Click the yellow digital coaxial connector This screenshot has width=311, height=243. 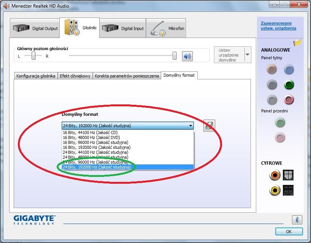[x=275, y=190]
